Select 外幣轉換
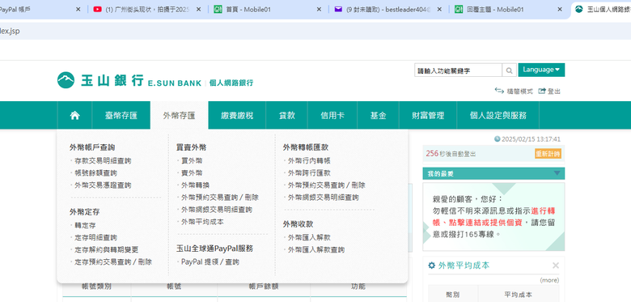 point(195,185)
